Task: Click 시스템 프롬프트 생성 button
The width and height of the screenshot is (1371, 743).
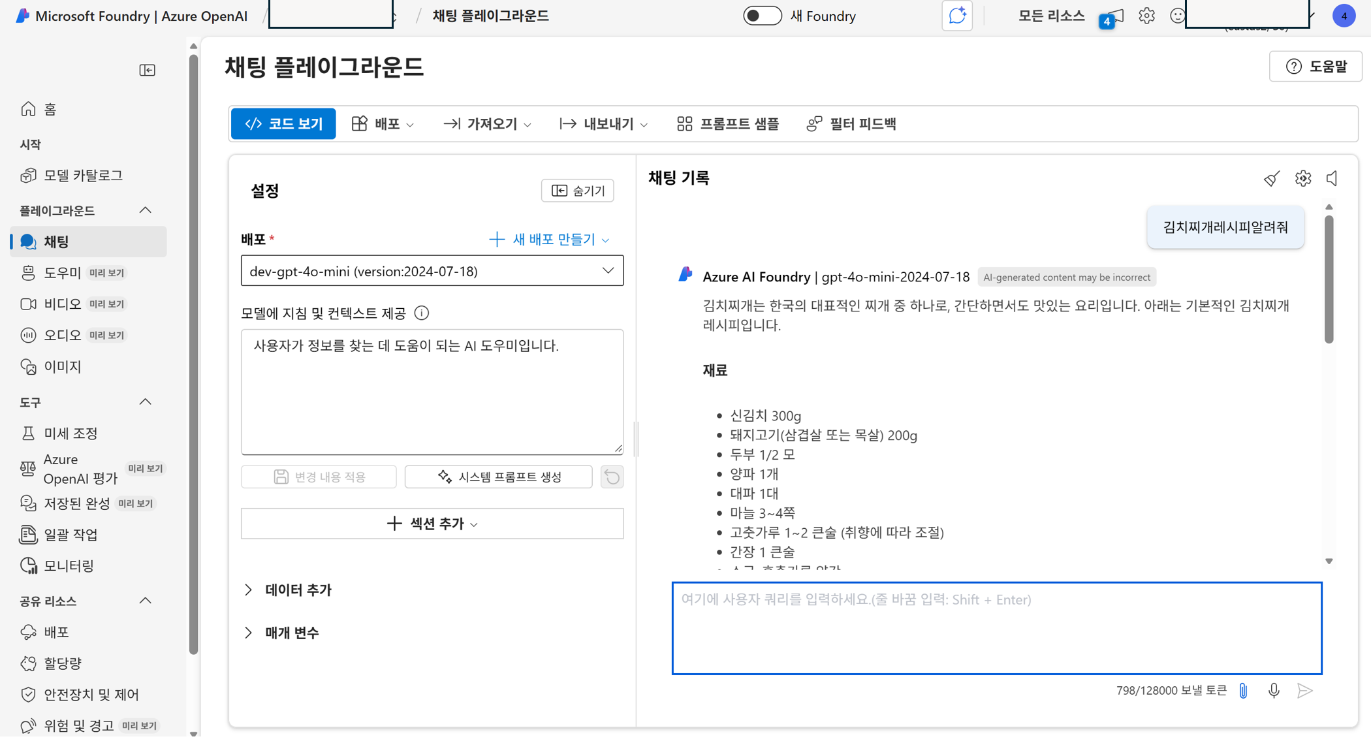Action: 499,477
